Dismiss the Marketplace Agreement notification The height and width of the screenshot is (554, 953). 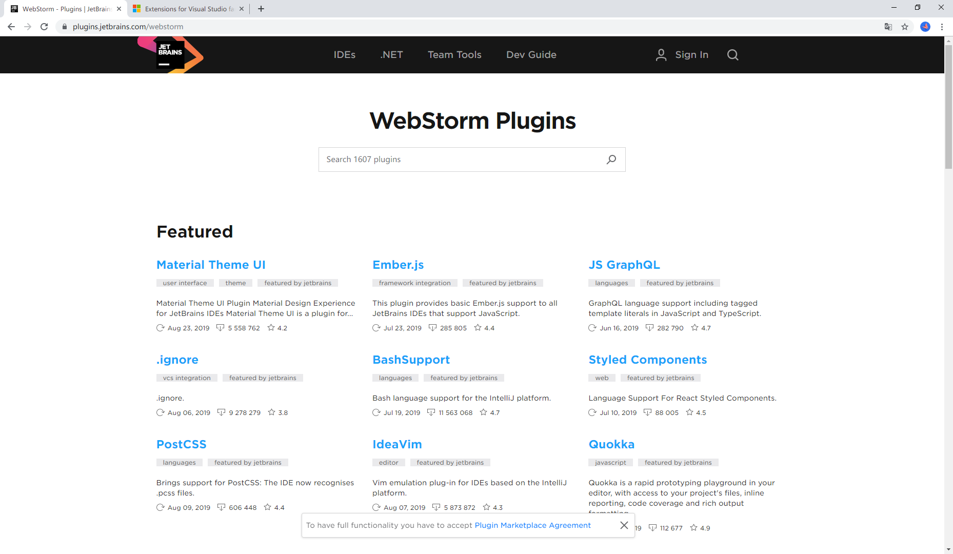coord(624,525)
